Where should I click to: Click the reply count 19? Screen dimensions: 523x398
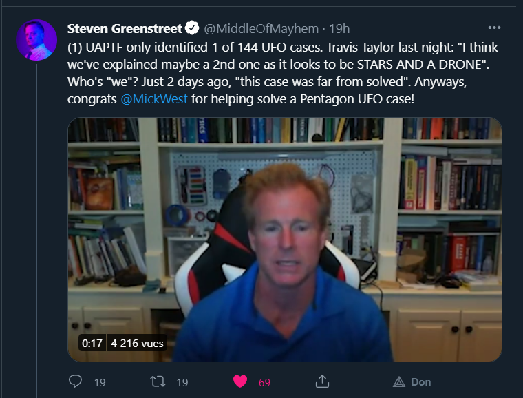point(100,382)
